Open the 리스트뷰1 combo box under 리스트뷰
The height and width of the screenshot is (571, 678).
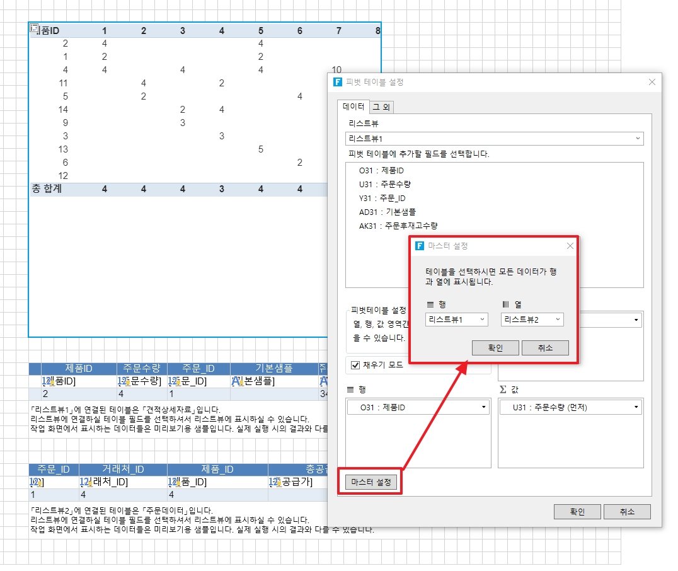pyautogui.click(x=494, y=139)
